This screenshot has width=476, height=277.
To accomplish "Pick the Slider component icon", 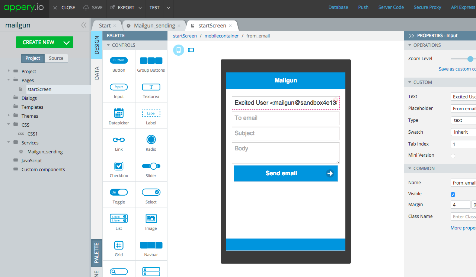I will [x=151, y=166].
